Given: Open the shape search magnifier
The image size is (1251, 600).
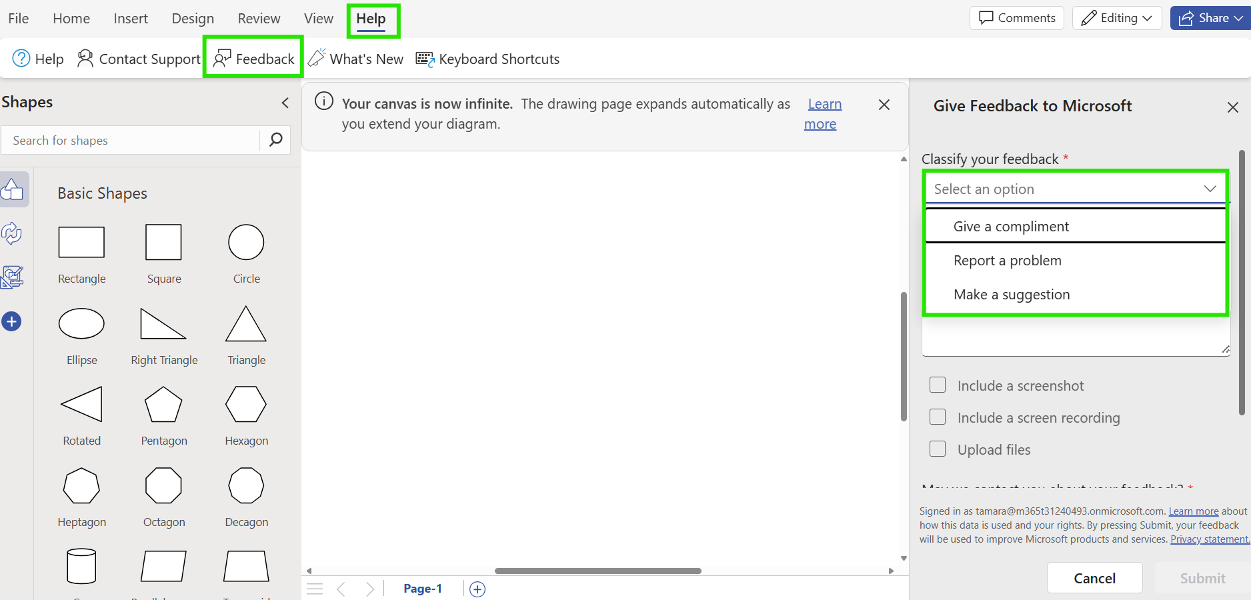Looking at the screenshot, I should point(275,140).
